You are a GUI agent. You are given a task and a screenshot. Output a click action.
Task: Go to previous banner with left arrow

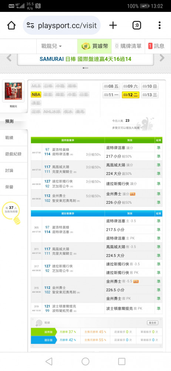(x=9, y=58)
